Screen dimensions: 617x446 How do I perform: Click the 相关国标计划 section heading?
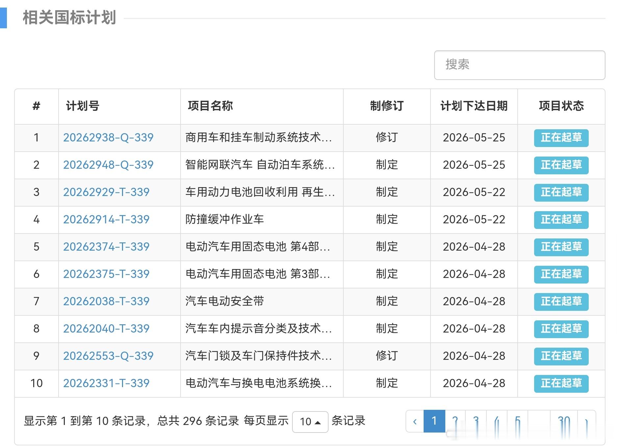coord(69,18)
